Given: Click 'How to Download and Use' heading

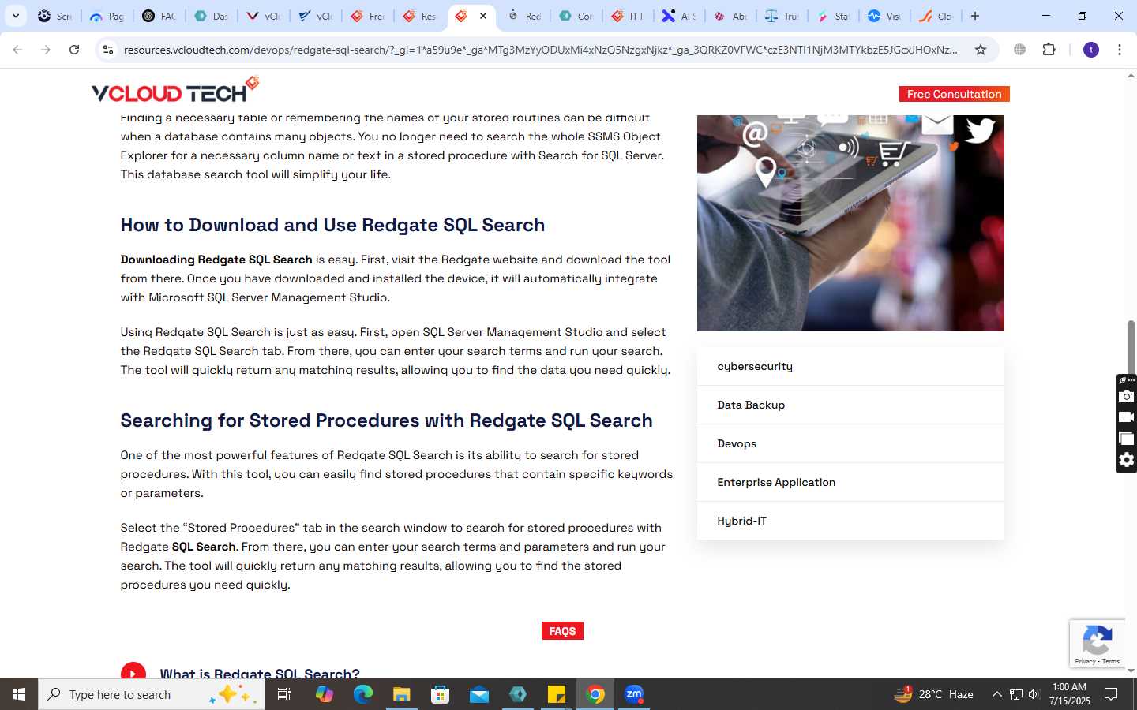Looking at the screenshot, I should (332, 225).
